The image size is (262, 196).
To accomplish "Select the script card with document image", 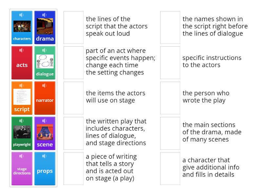I will coord(22,97).
